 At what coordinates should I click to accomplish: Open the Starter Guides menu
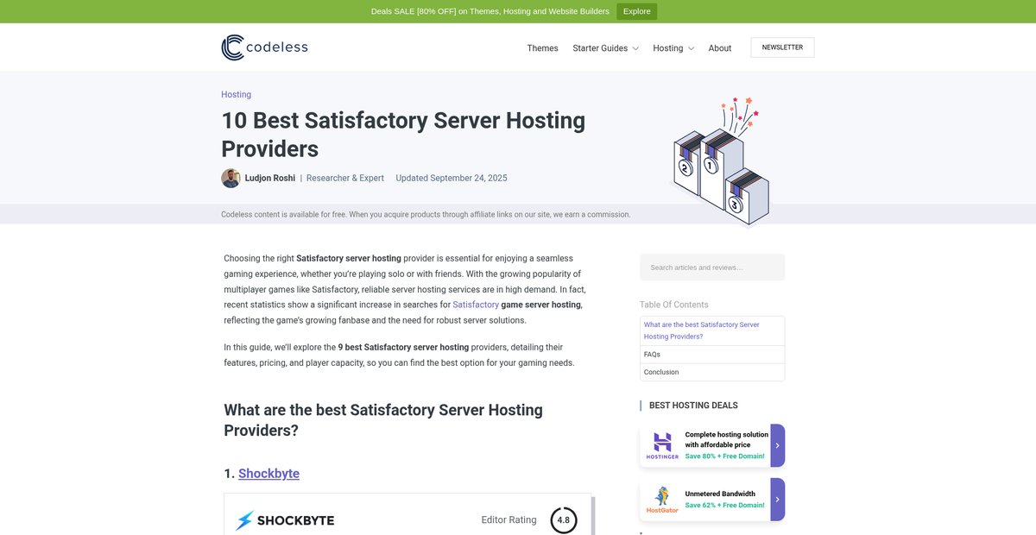[600, 48]
